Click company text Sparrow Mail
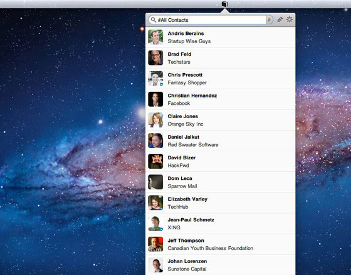351x275 pixels. click(x=182, y=186)
